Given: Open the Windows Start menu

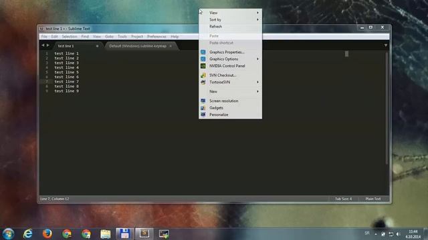Looking at the screenshot, I should point(9,234).
